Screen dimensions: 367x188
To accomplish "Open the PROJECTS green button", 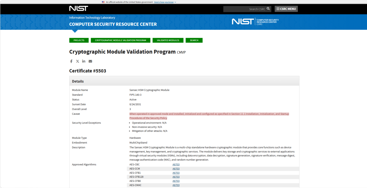I will [x=79, y=40].
